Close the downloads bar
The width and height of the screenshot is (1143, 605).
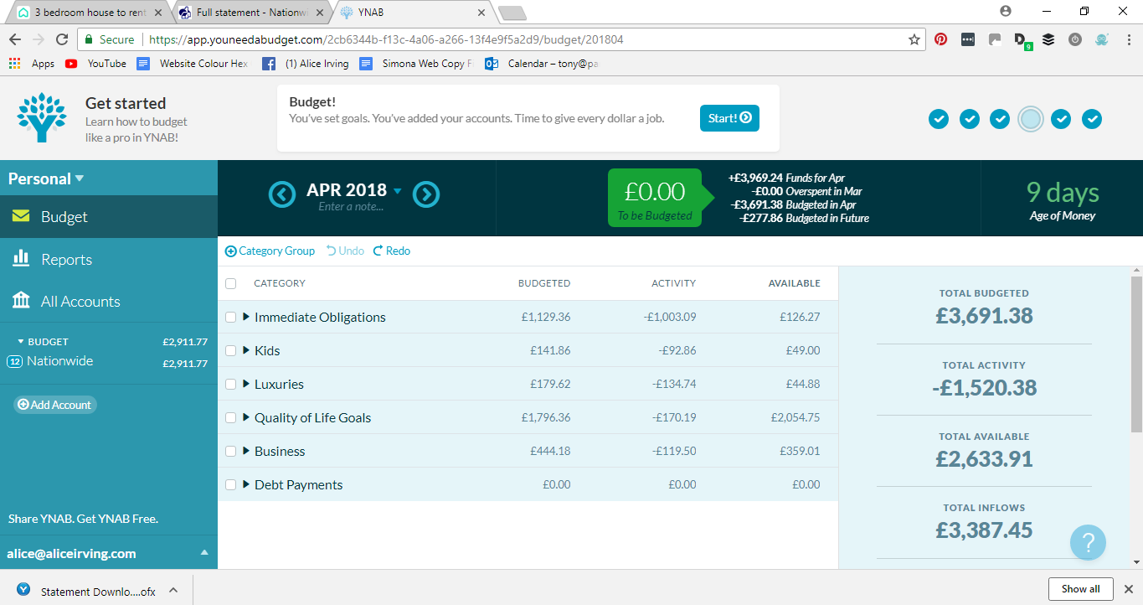coord(1127,589)
